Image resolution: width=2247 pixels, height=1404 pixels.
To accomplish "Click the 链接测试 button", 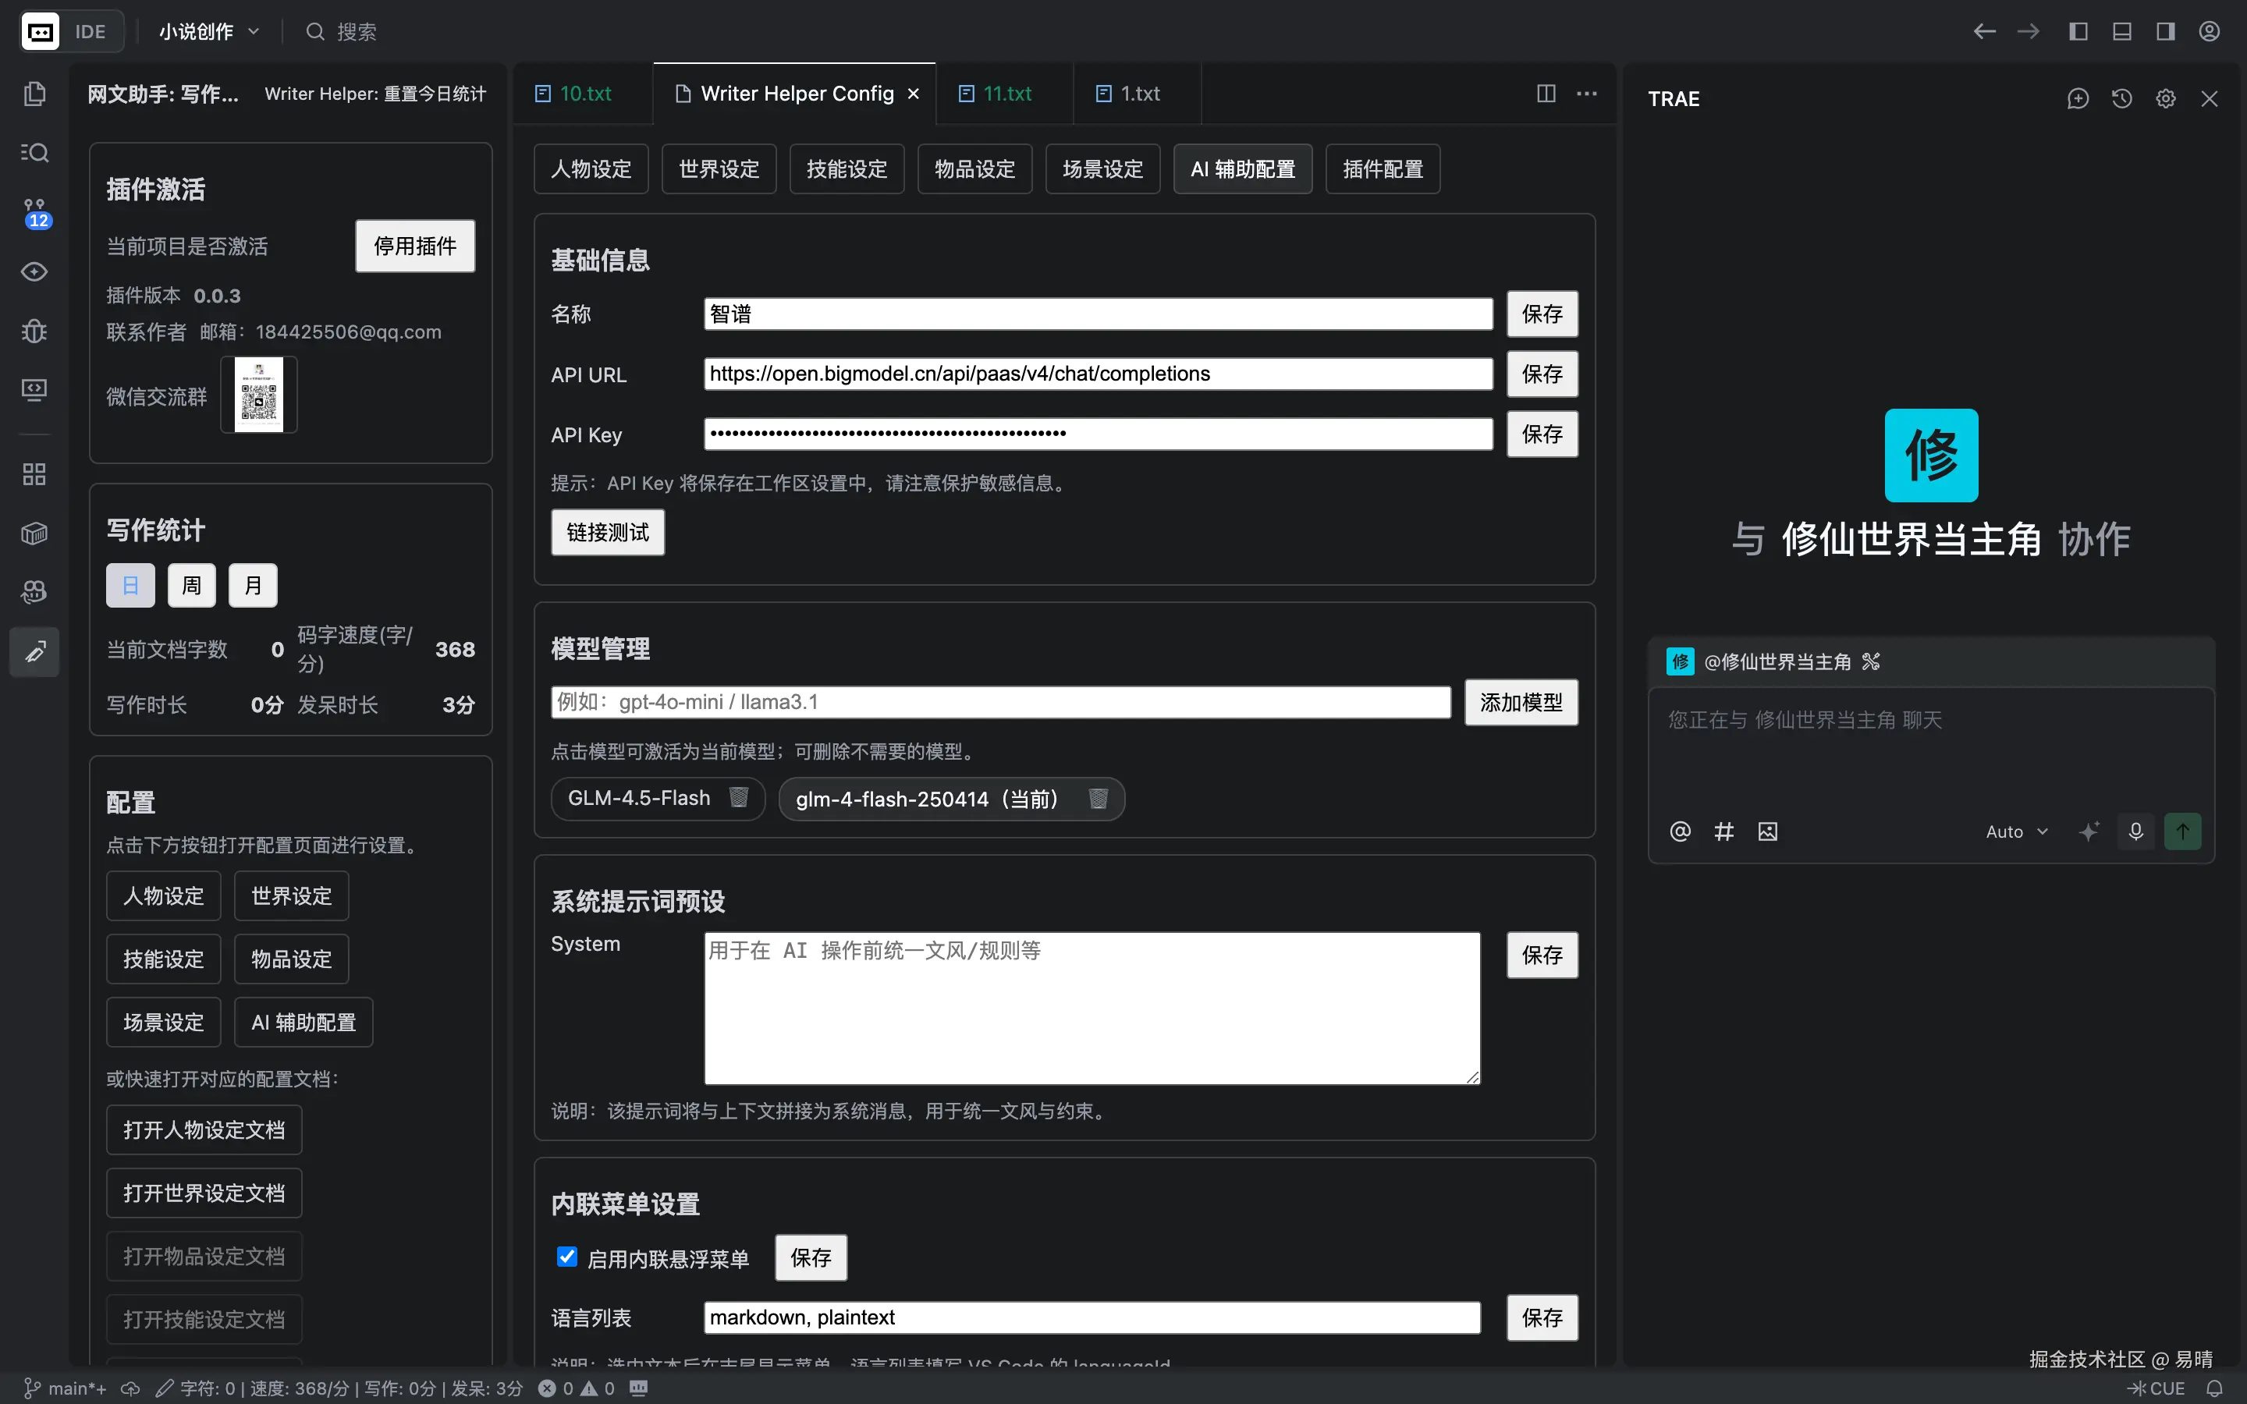I will (x=607, y=532).
